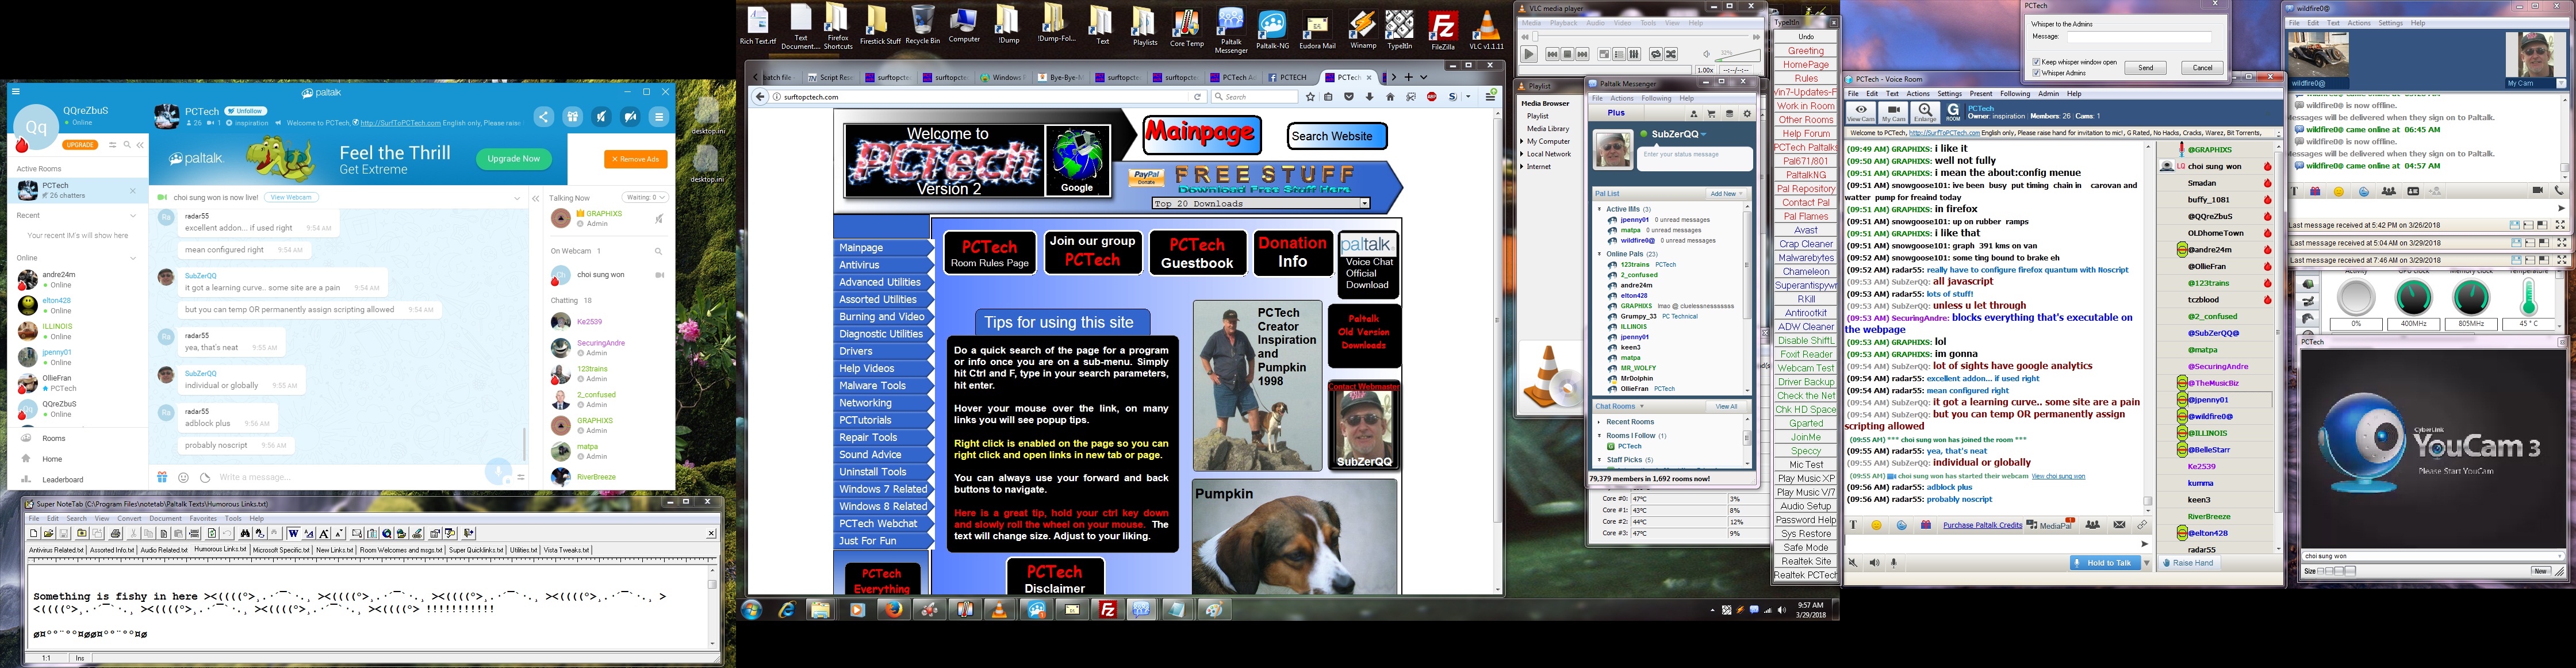Click the settings gear icon in Paltalk Messenger
The width and height of the screenshot is (2576, 668).
click(x=1747, y=113)
